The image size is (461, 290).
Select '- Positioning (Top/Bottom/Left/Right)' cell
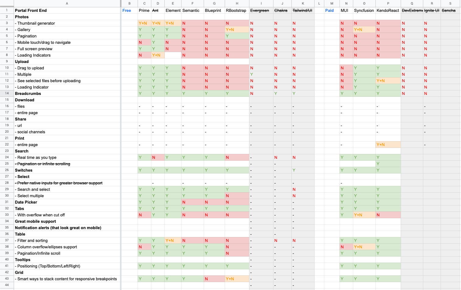coord(67,266)
